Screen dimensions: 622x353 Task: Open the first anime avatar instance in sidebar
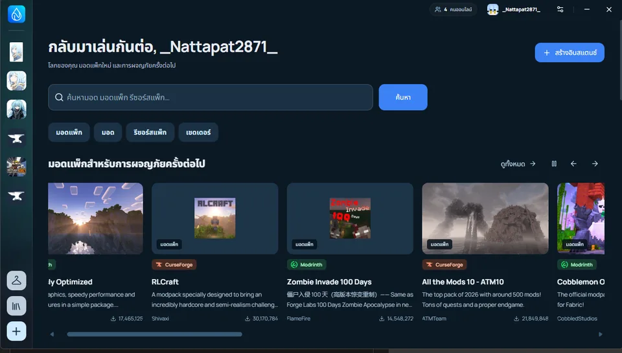click(16, 52)
